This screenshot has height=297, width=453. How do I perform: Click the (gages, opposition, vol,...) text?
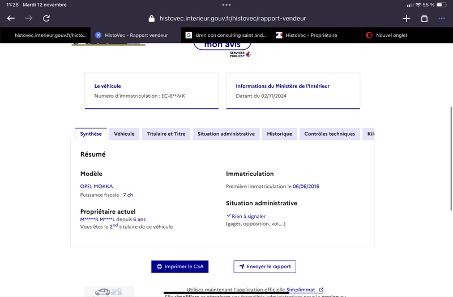click(256, 223)
